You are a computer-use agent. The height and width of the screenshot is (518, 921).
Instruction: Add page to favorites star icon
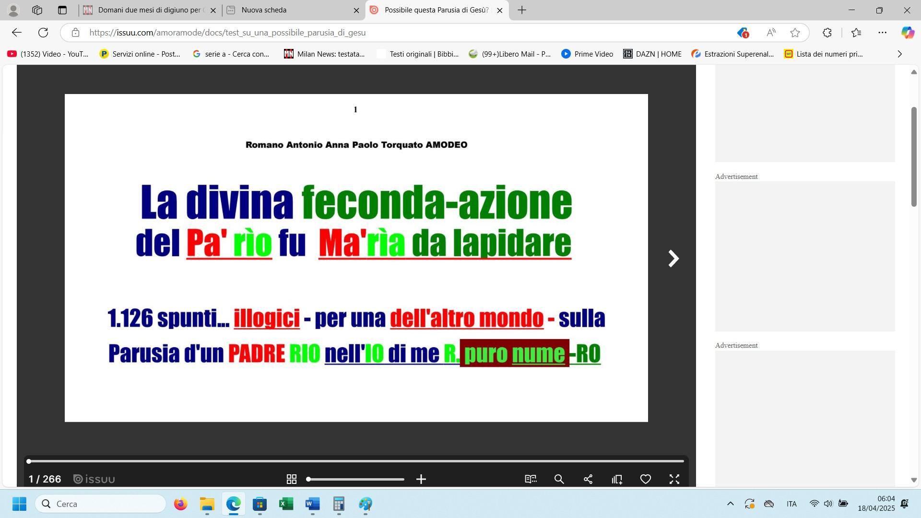pyautogui.click(x=795, y=33)
